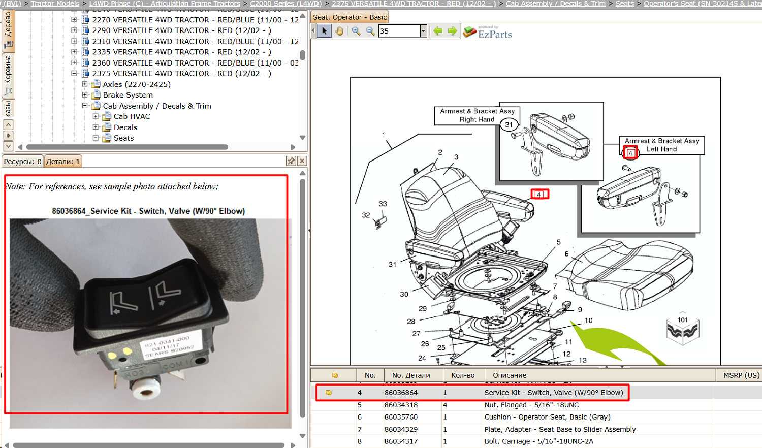The width and height of the screenshot is (762, 448).
Task: Expand the 2270 VERSATILE 4WD TRACTOR node
Action: point(74,20)
